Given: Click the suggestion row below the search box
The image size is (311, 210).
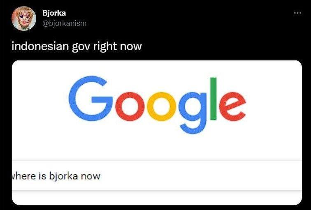Looking at the screenshot, I should tap(157, 198).
